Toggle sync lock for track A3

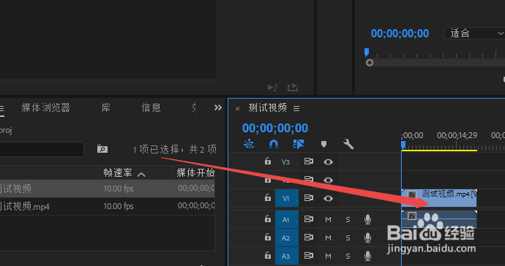[309, 256]
